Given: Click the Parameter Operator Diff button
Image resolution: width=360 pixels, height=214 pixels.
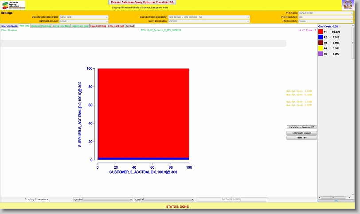Looking at the screenshot, I should (x=301, y=127).
